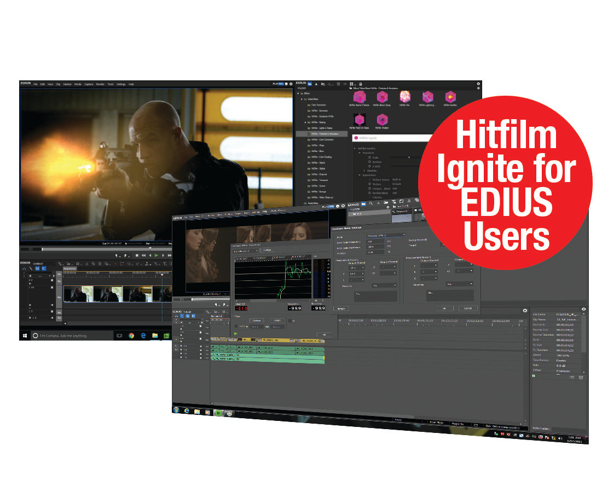
Task: Collapse the Transform group under HitFilm Gunfire
Action: 360,153
